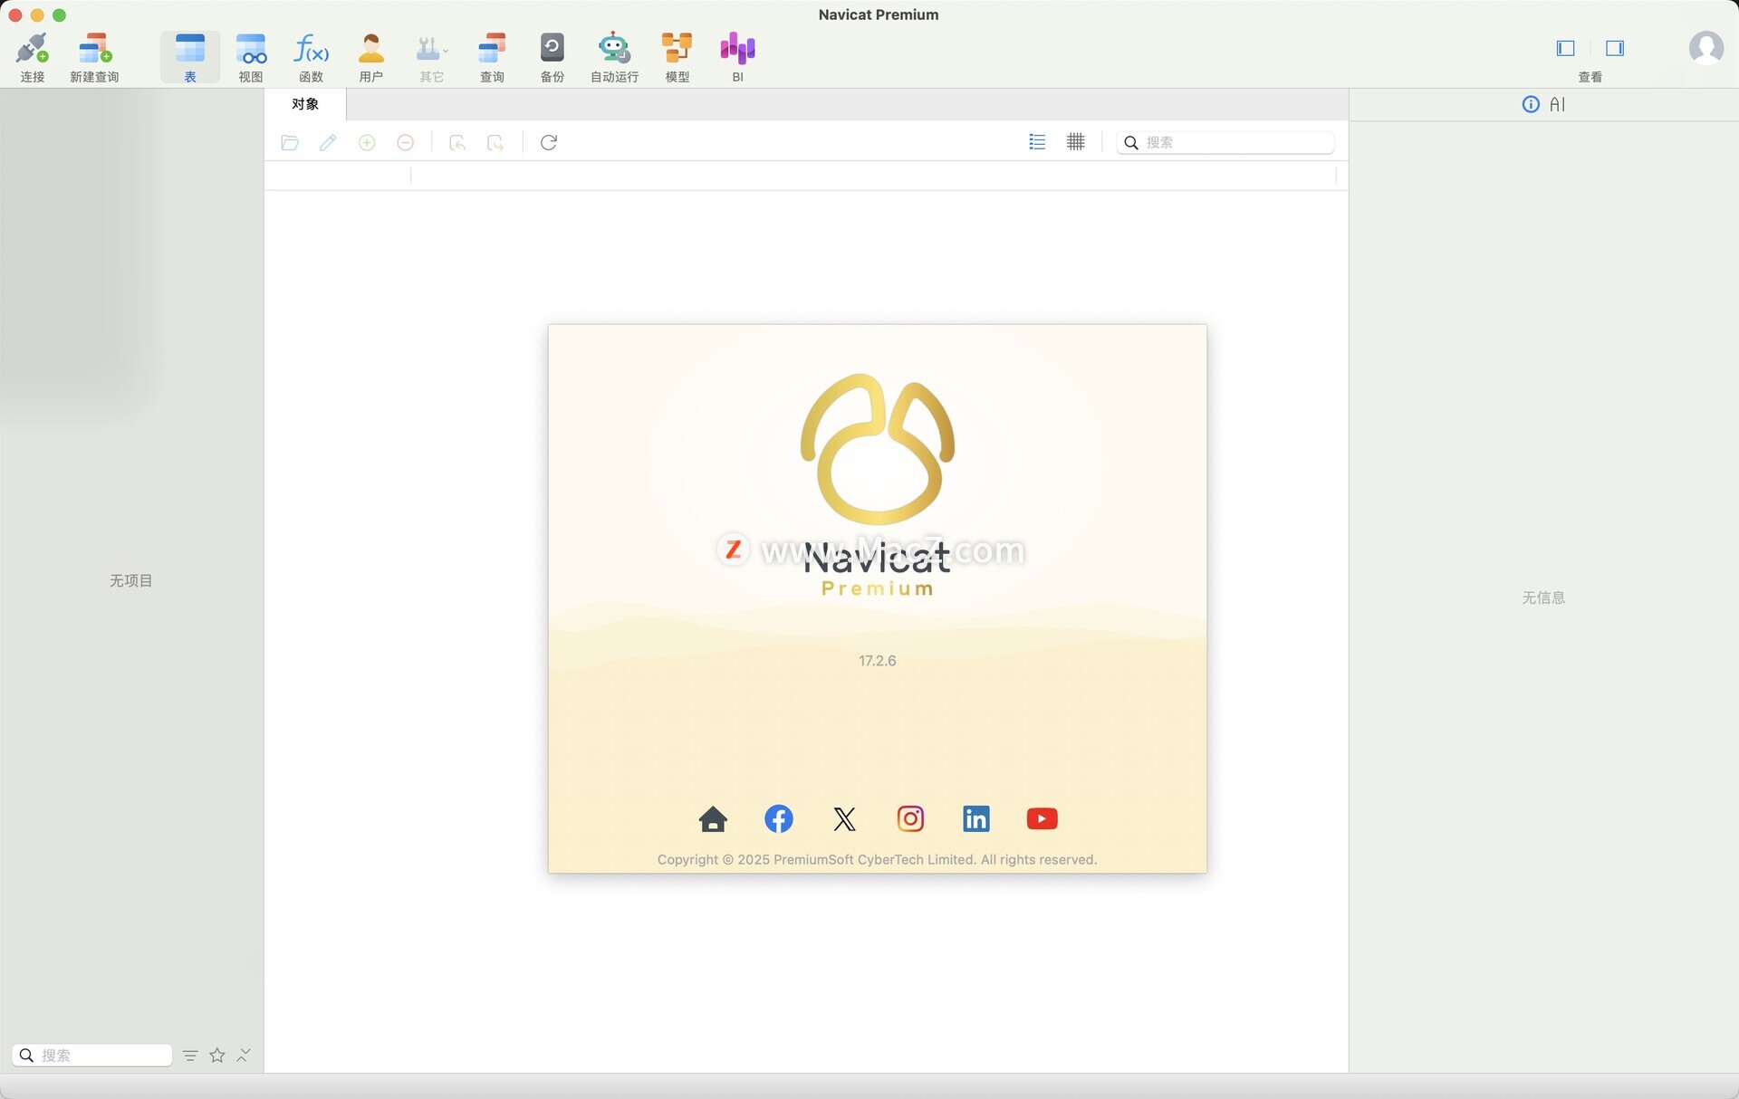Open the Instagram link icon
Viewport: 1739px width, 1099px height.
[910, 819]
